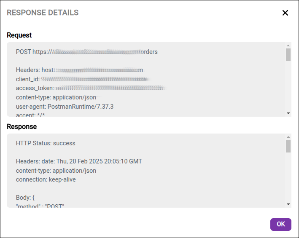Click the user-agent PostmanRuntime line

tap(65, 107)
